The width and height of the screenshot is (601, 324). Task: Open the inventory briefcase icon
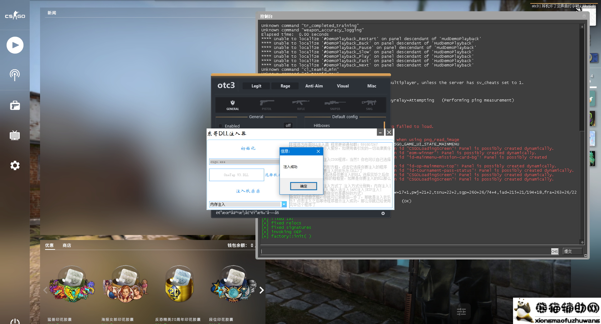coord(15,105)
